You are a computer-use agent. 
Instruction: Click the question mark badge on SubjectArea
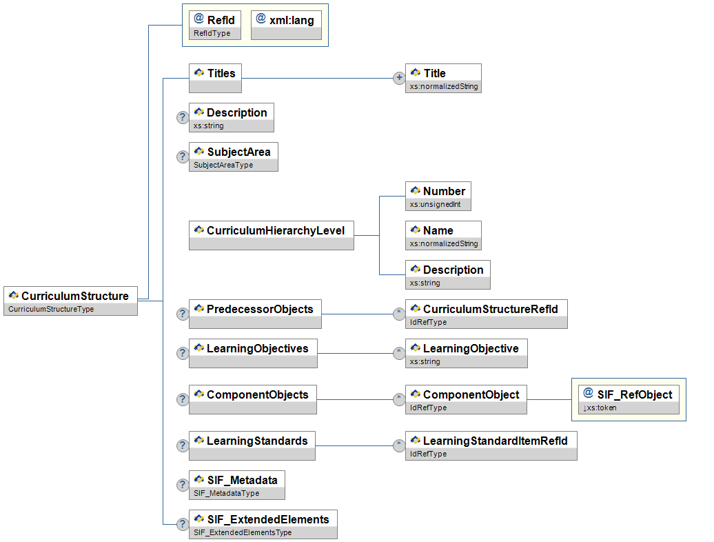[183, 157]
